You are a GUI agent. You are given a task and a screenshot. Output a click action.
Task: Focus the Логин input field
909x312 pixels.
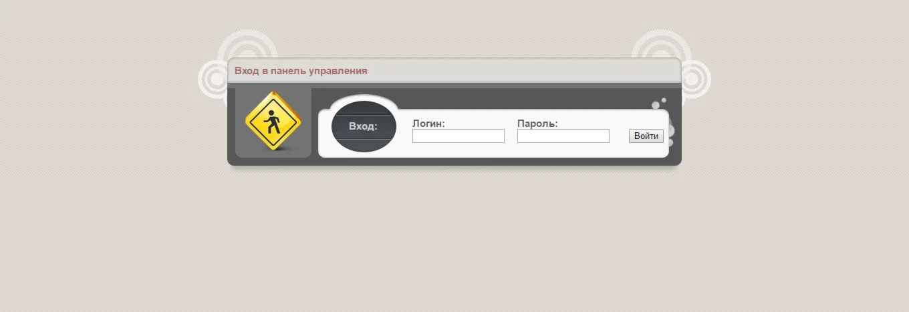pyautogui.click(x=459, y=136)
